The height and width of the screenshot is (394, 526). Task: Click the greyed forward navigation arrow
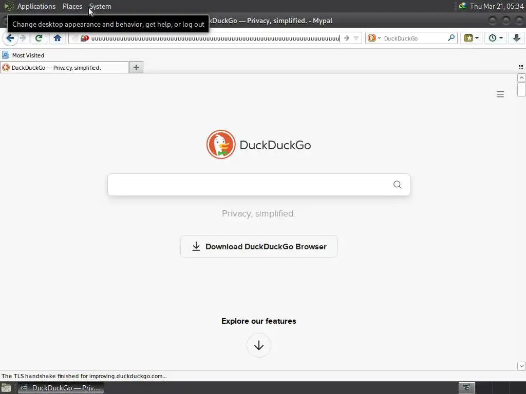click(x=23, y=38)
